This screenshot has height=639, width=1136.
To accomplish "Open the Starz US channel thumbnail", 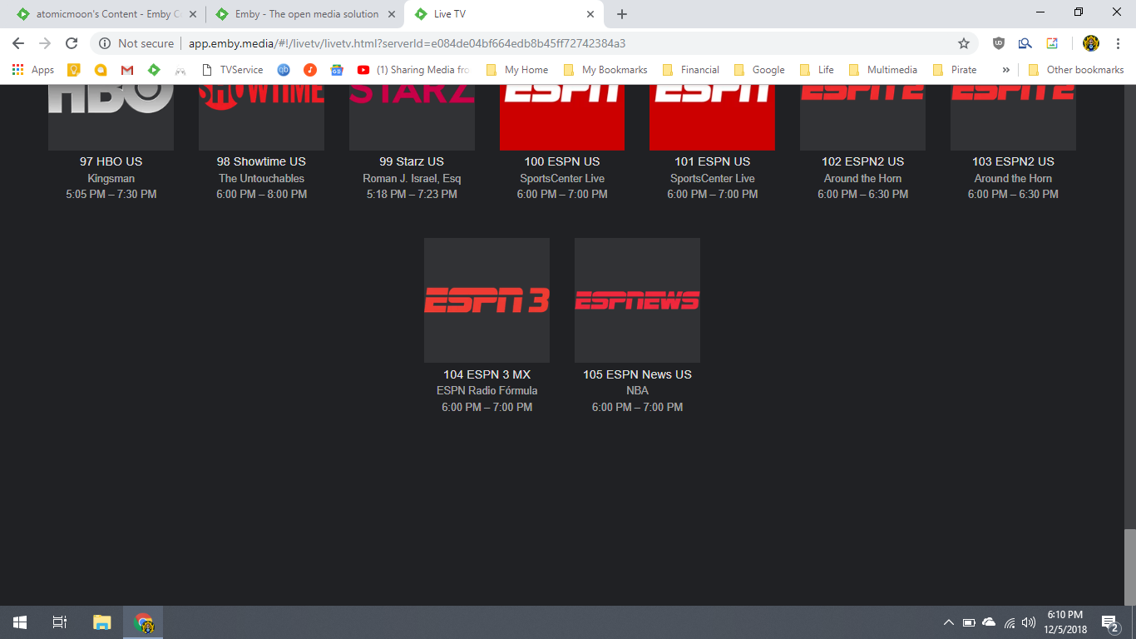I will point(412,117).
